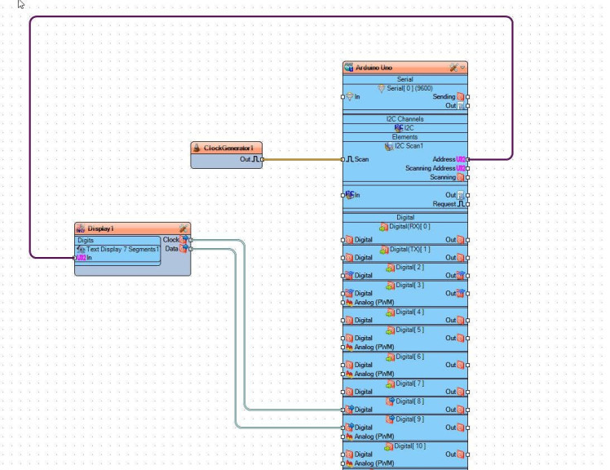The height and width of the screenshot is (470, 610).
Task: Click the I2C channel icon
Action: pos(398,128)
